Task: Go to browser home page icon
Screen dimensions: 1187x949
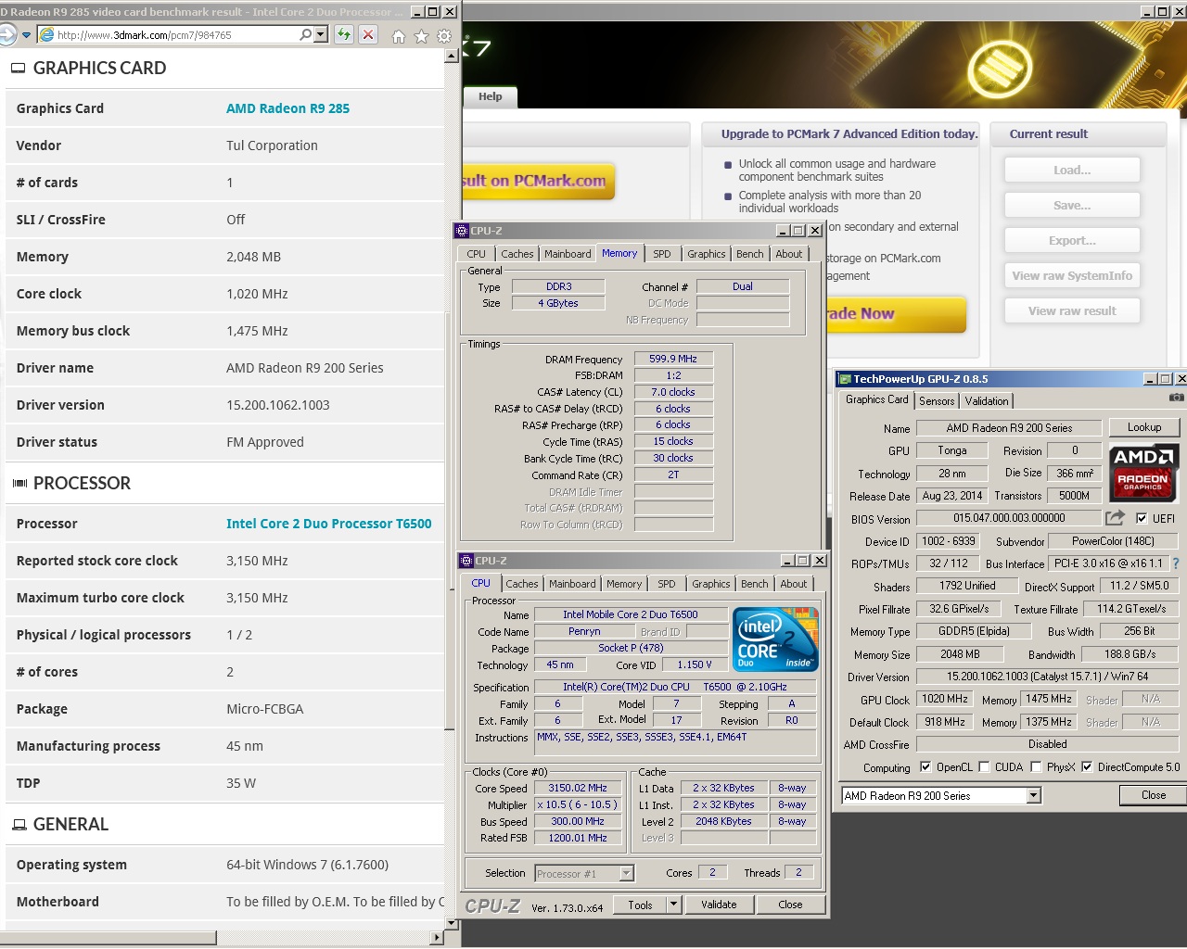Action: (399, 36)
